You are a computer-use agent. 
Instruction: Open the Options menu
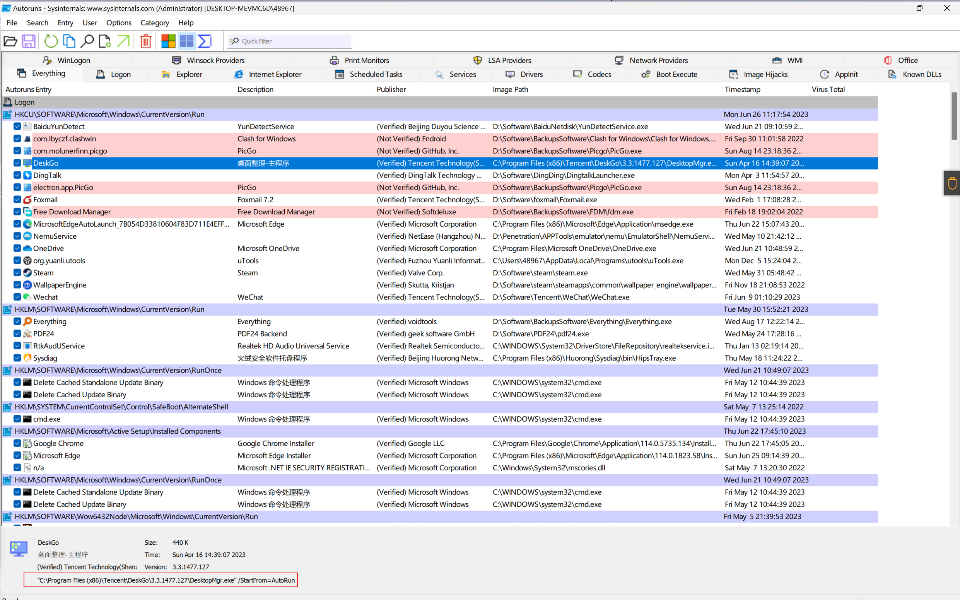tap(119, 22)
